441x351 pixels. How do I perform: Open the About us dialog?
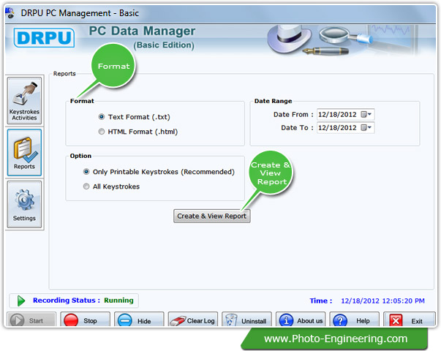pos(301,320)
